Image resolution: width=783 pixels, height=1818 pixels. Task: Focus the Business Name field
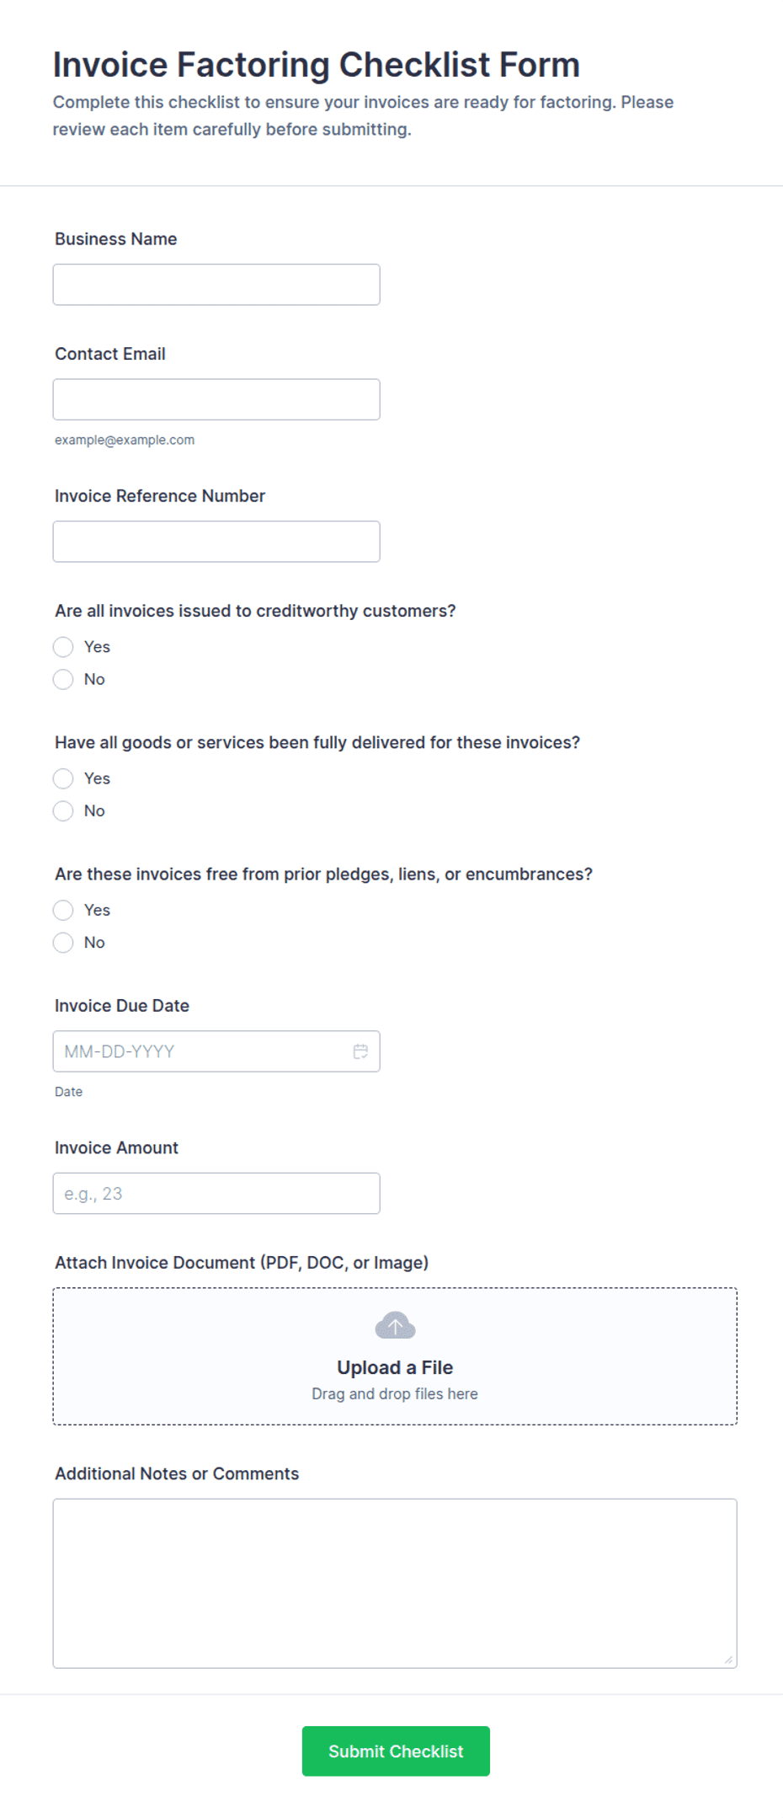point(216,285)
